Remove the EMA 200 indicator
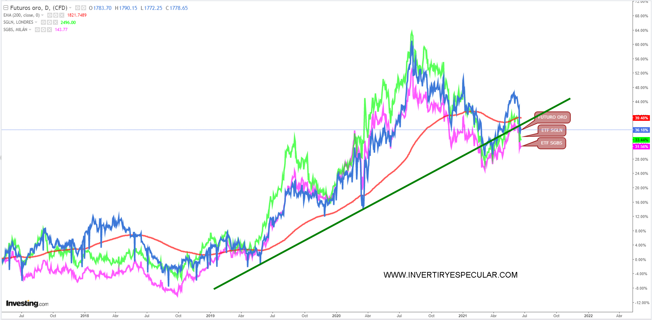652x320 pixels. coord(62,15)
